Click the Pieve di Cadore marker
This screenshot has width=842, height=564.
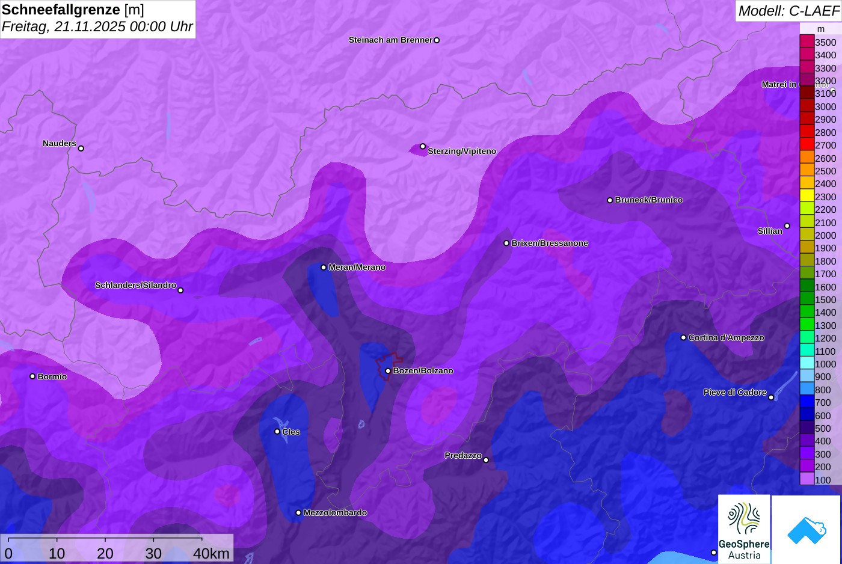click(x=771, y=397)
